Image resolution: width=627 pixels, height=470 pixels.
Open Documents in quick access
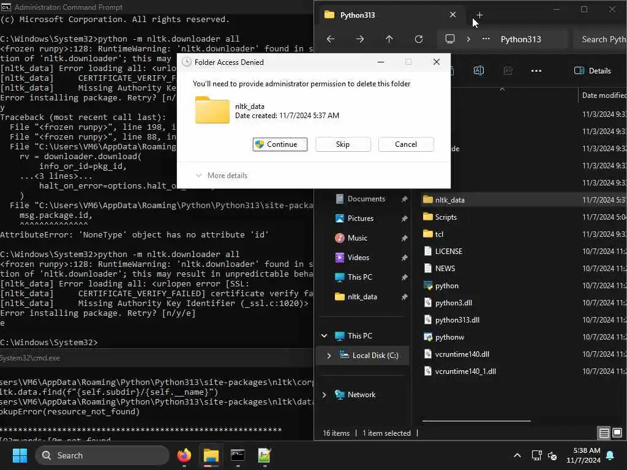click(366, 199)
